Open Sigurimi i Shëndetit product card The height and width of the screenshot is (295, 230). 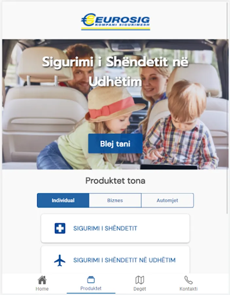(x=115, y=228)
